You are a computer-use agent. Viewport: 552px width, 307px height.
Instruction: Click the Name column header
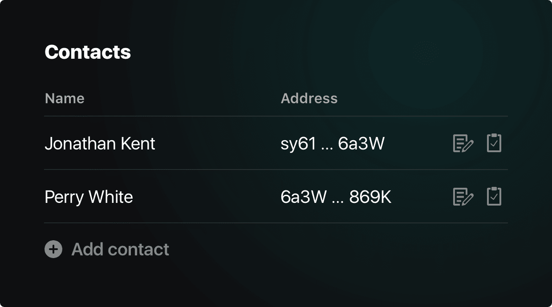pyautogui.click(x=64, y=98)
